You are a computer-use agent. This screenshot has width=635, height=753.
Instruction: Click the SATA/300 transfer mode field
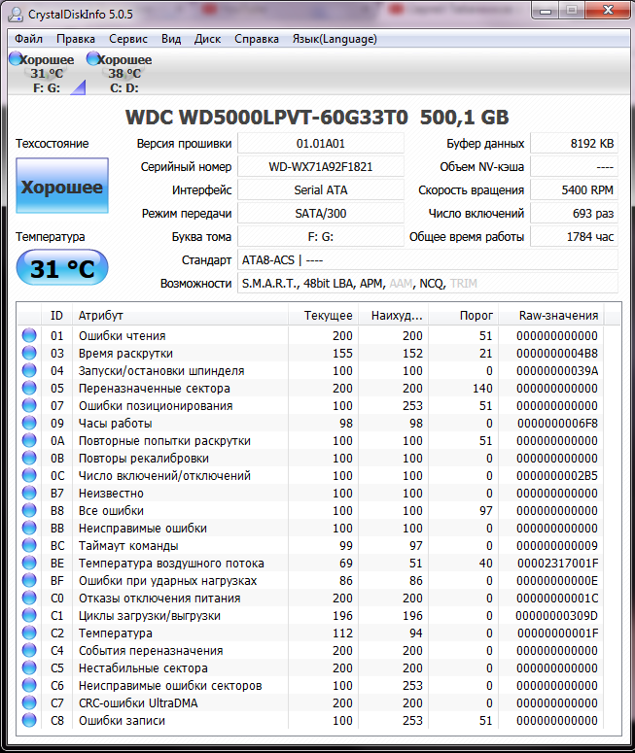[321, 213]
